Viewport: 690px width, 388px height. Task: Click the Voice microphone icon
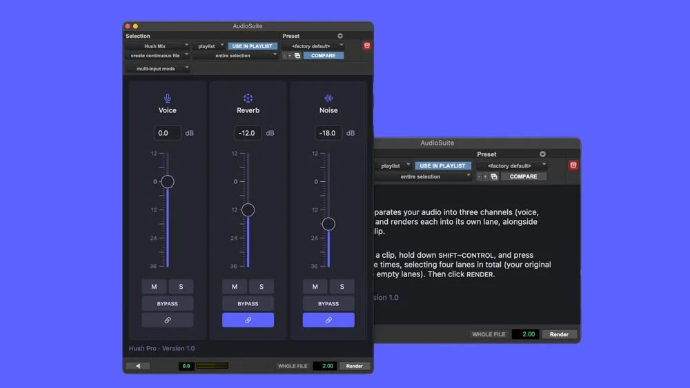pos(167,98)
